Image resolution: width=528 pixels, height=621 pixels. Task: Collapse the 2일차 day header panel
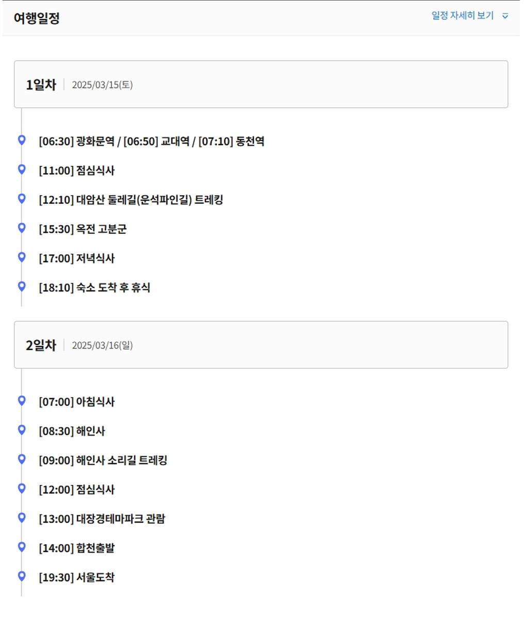point(261,345)
